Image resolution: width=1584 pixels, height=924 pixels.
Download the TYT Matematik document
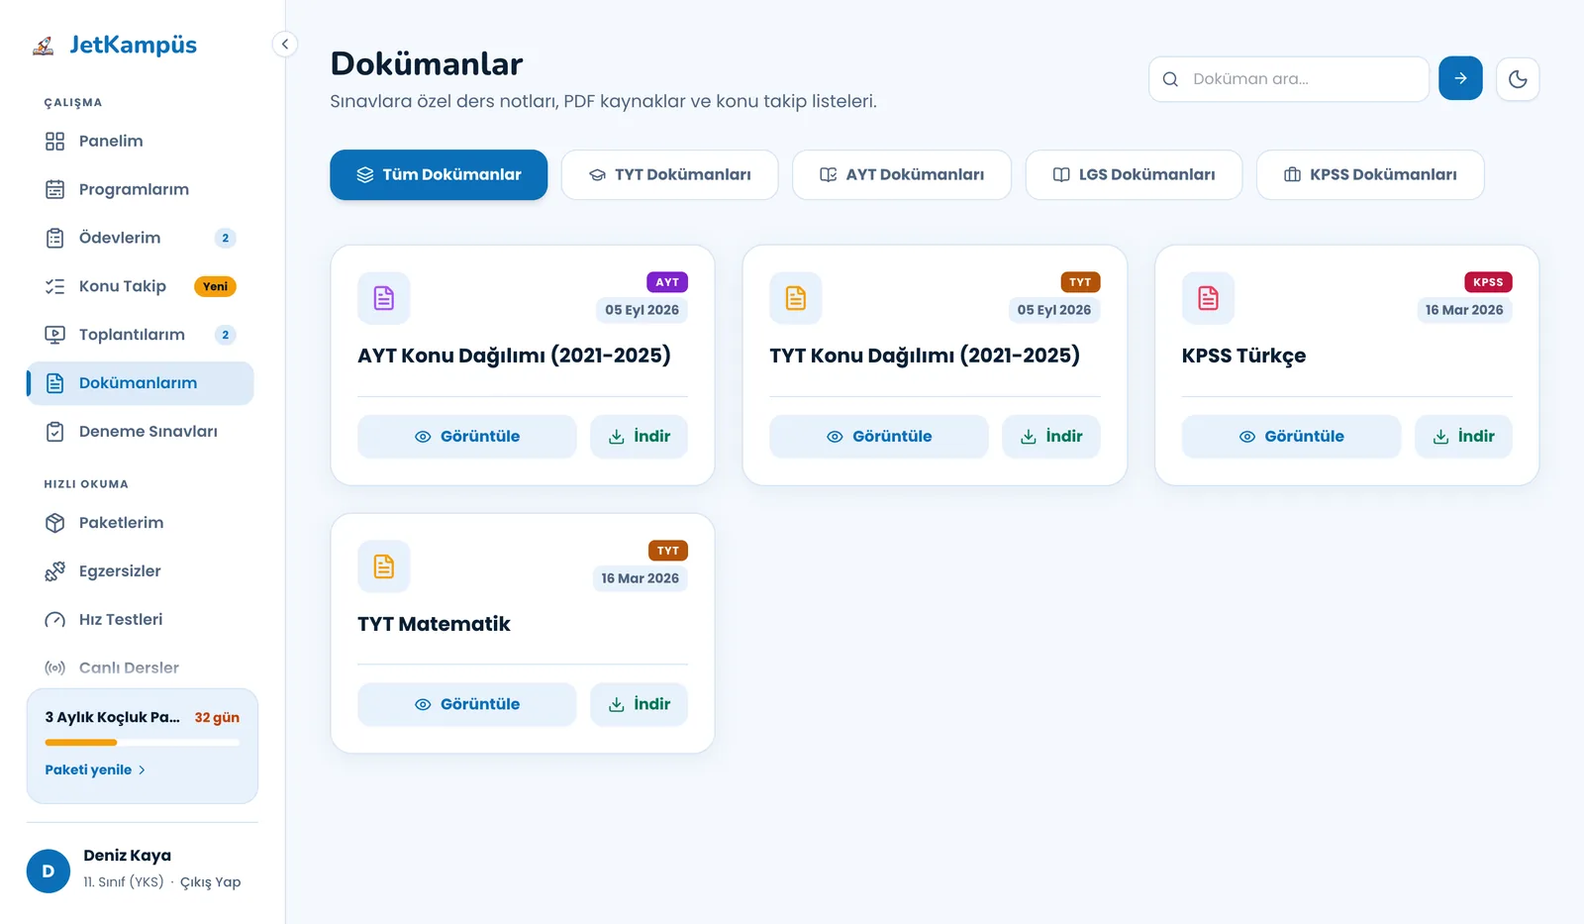(640, 705)
